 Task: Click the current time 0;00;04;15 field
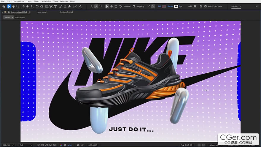[x=93, y=145]
